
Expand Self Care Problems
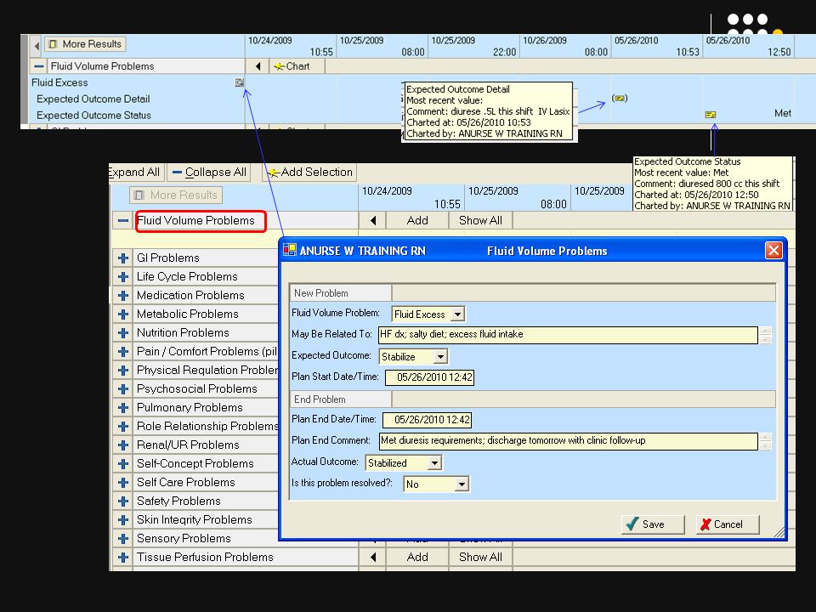[x=122, y=483]
